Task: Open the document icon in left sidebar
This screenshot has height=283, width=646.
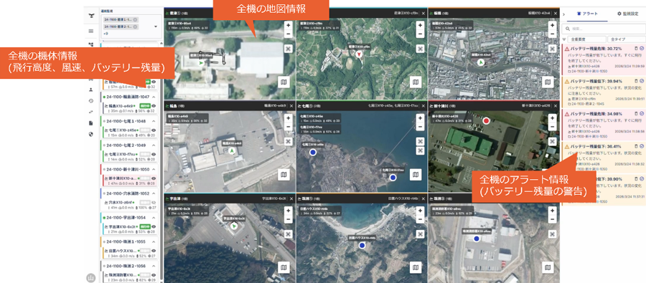Action: (x=90, y=123)
